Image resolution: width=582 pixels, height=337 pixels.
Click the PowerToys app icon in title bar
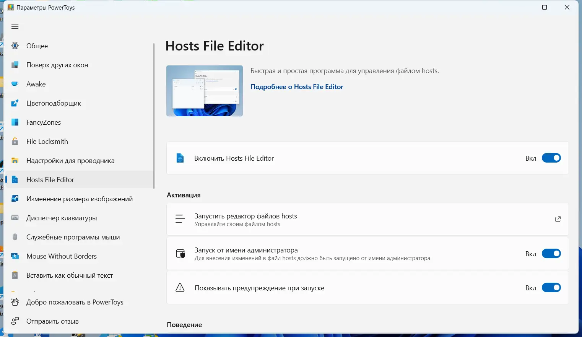click(11, 7)
